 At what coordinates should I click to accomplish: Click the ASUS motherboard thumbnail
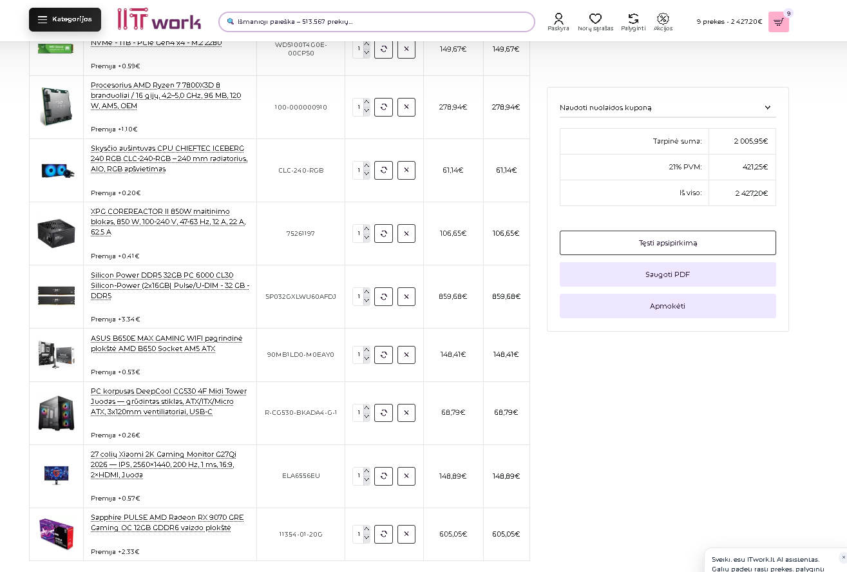pos(56,354)
